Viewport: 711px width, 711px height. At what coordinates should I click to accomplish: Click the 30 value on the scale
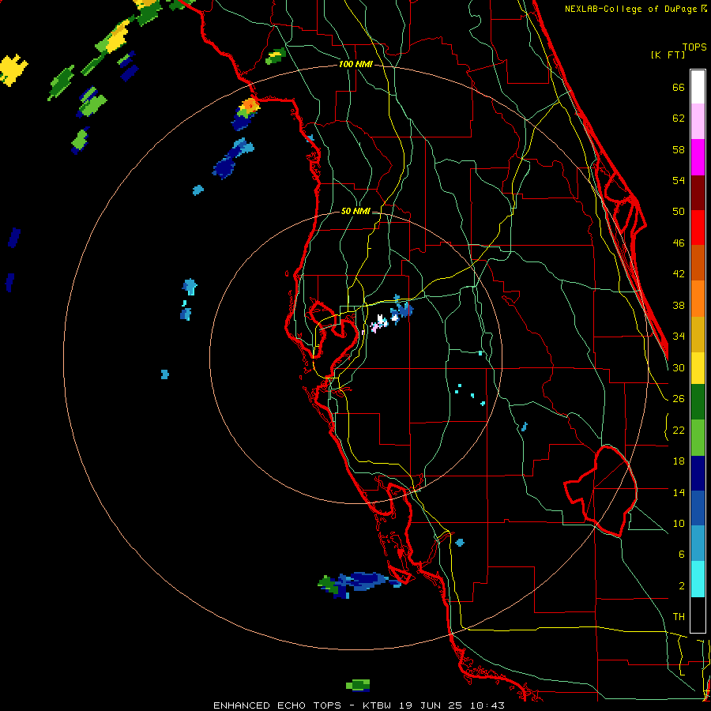(679, 367)
